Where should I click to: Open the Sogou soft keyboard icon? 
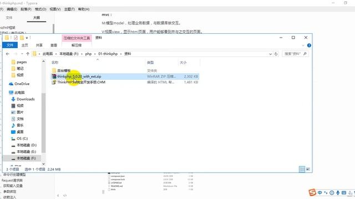point(344,192)
